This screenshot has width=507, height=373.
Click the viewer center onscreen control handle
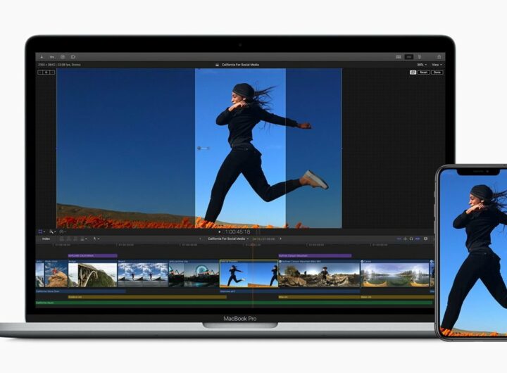199,148
